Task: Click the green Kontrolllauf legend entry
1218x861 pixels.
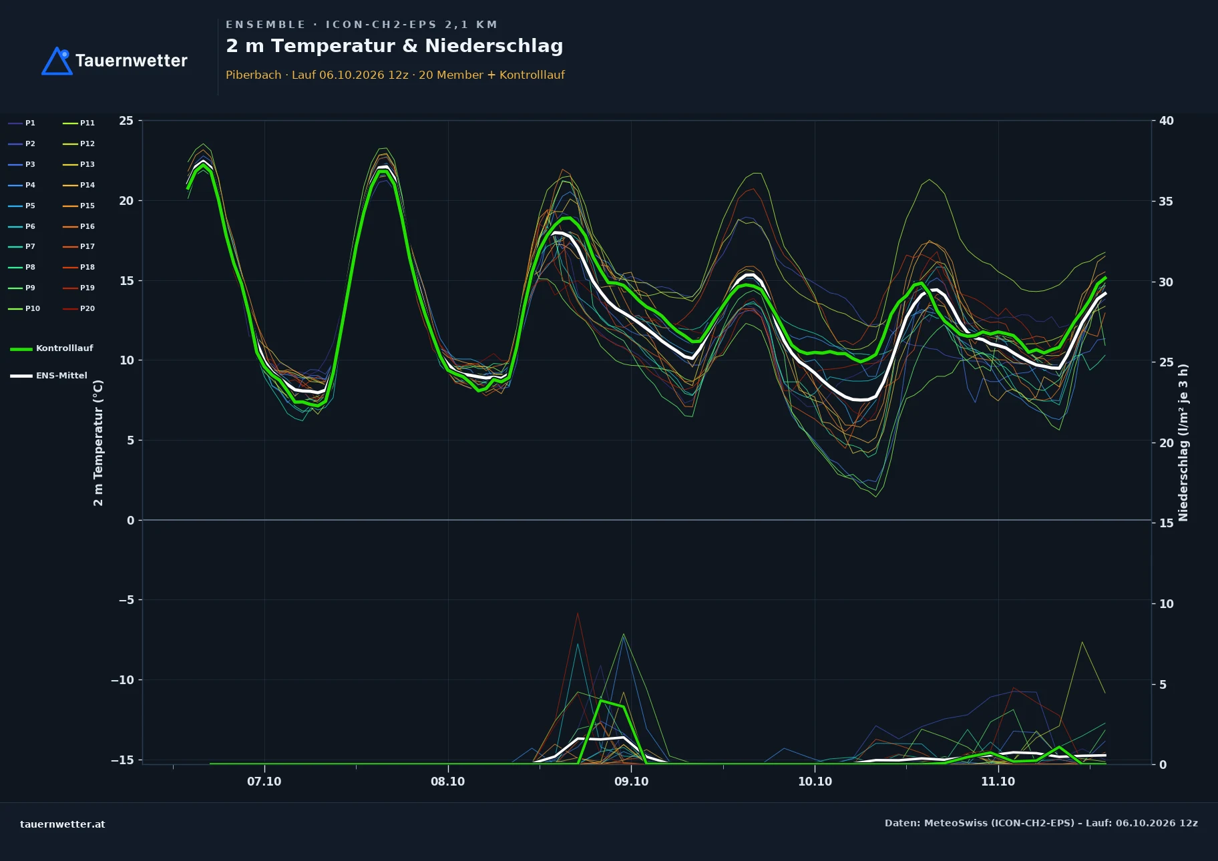Action: pyautogui.click(x=52, y=348)
